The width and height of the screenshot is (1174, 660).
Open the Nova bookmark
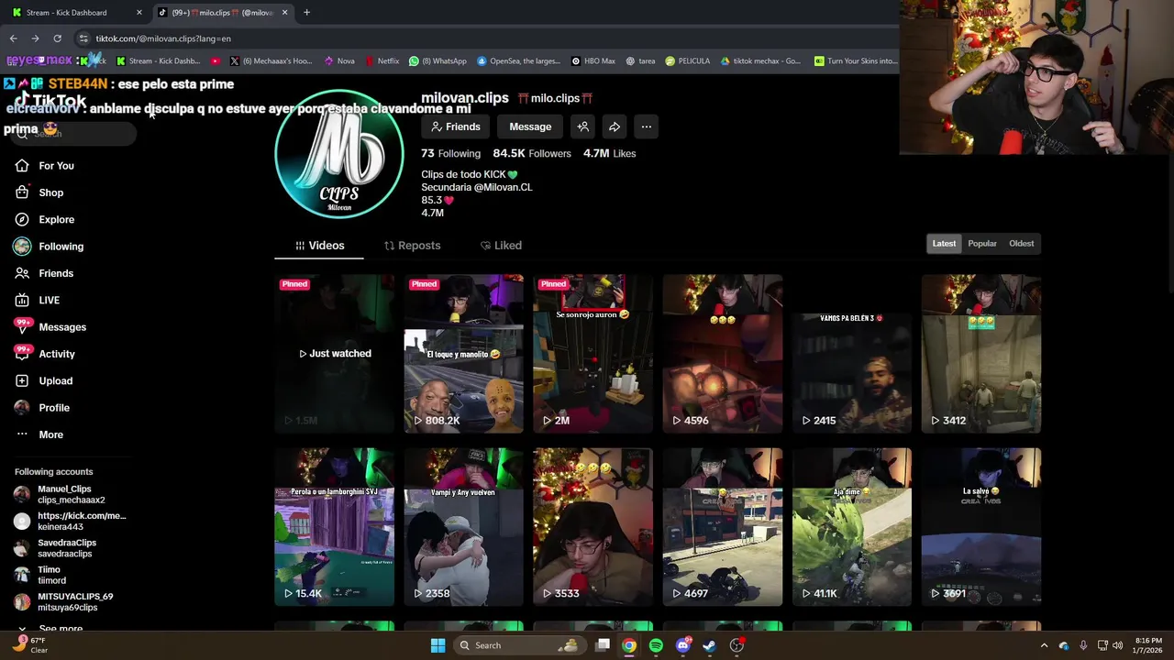tap(339, 61)
